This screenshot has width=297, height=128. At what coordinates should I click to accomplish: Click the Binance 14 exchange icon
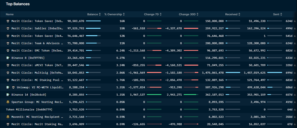8,95
